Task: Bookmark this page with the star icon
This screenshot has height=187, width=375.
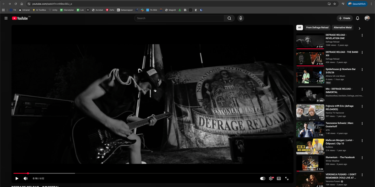Action: coord(335,4)
